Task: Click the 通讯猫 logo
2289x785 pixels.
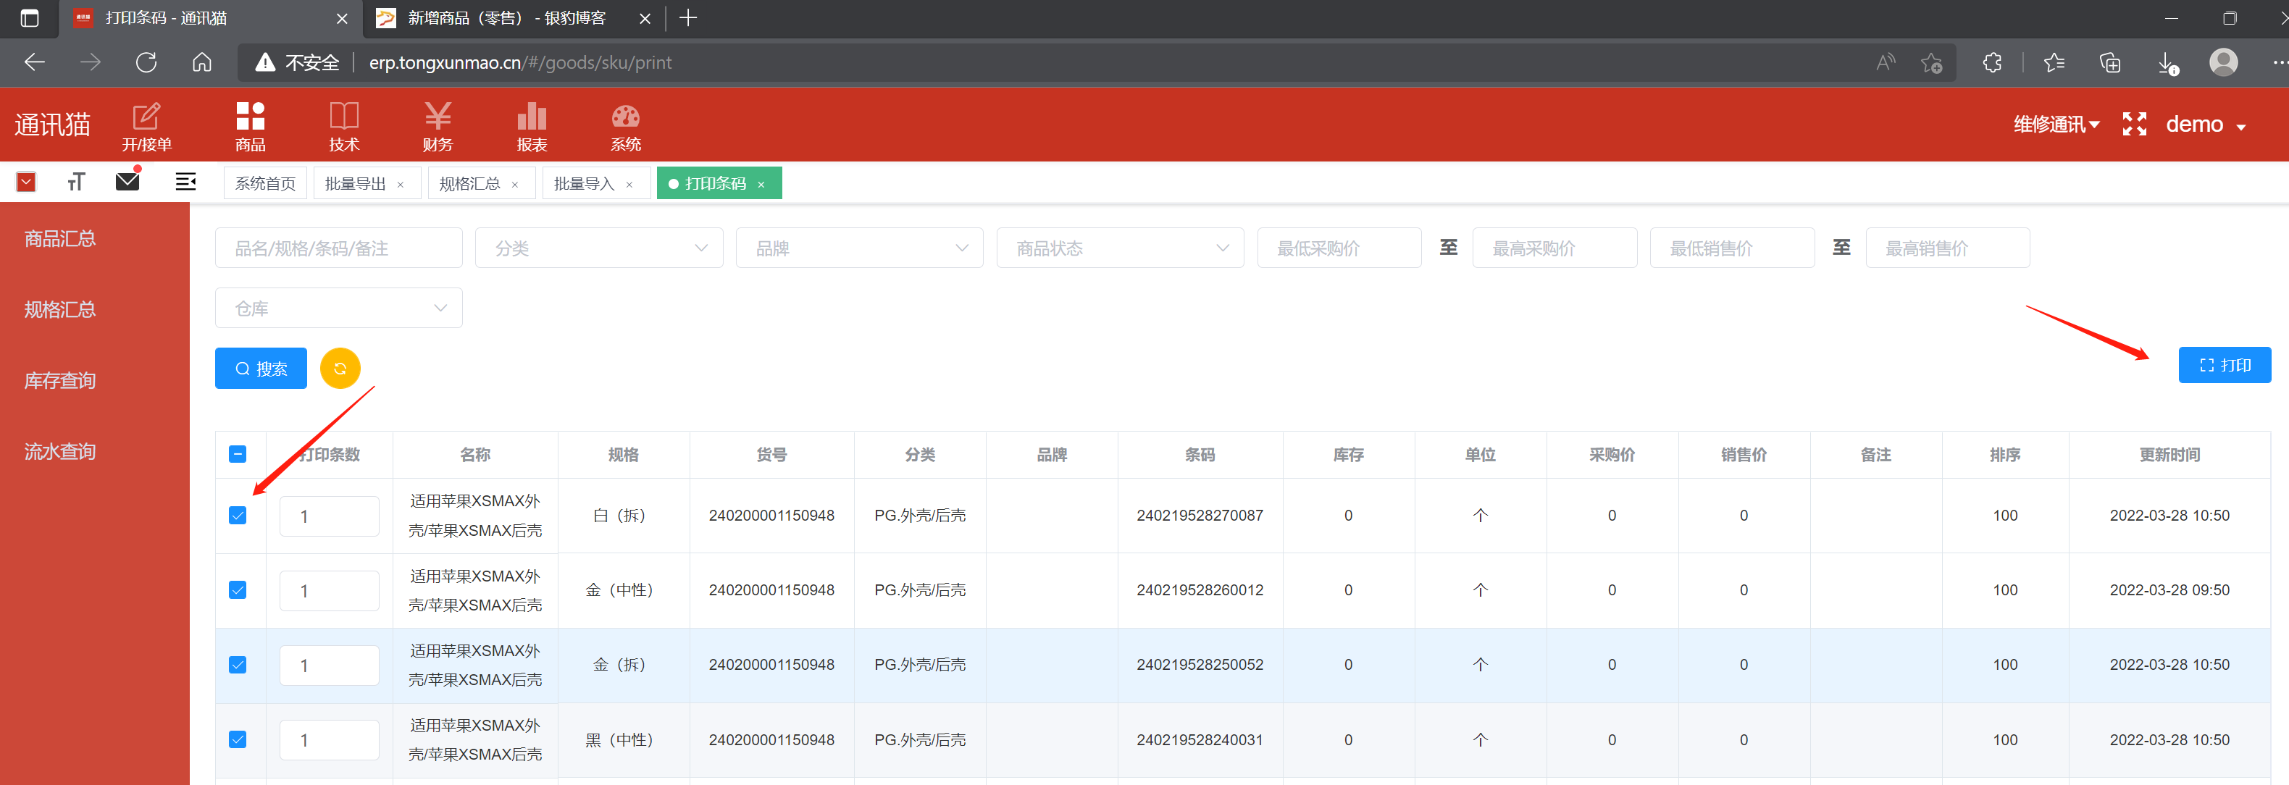Action: click(x=52, y=125)
